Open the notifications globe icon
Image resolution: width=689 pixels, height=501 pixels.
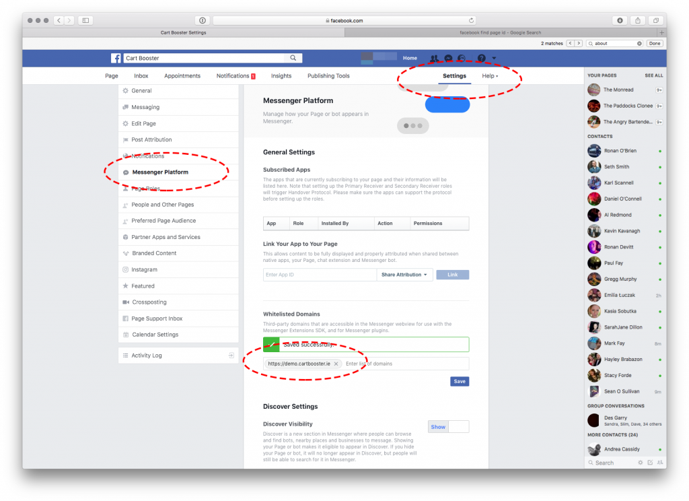462,58
